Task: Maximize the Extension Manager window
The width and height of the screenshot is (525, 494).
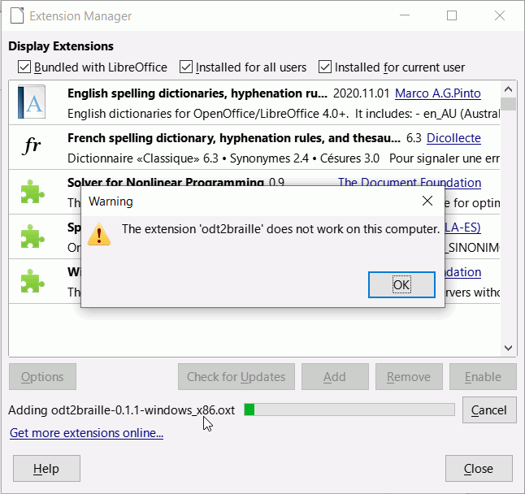Action: (x=452, y=15)
